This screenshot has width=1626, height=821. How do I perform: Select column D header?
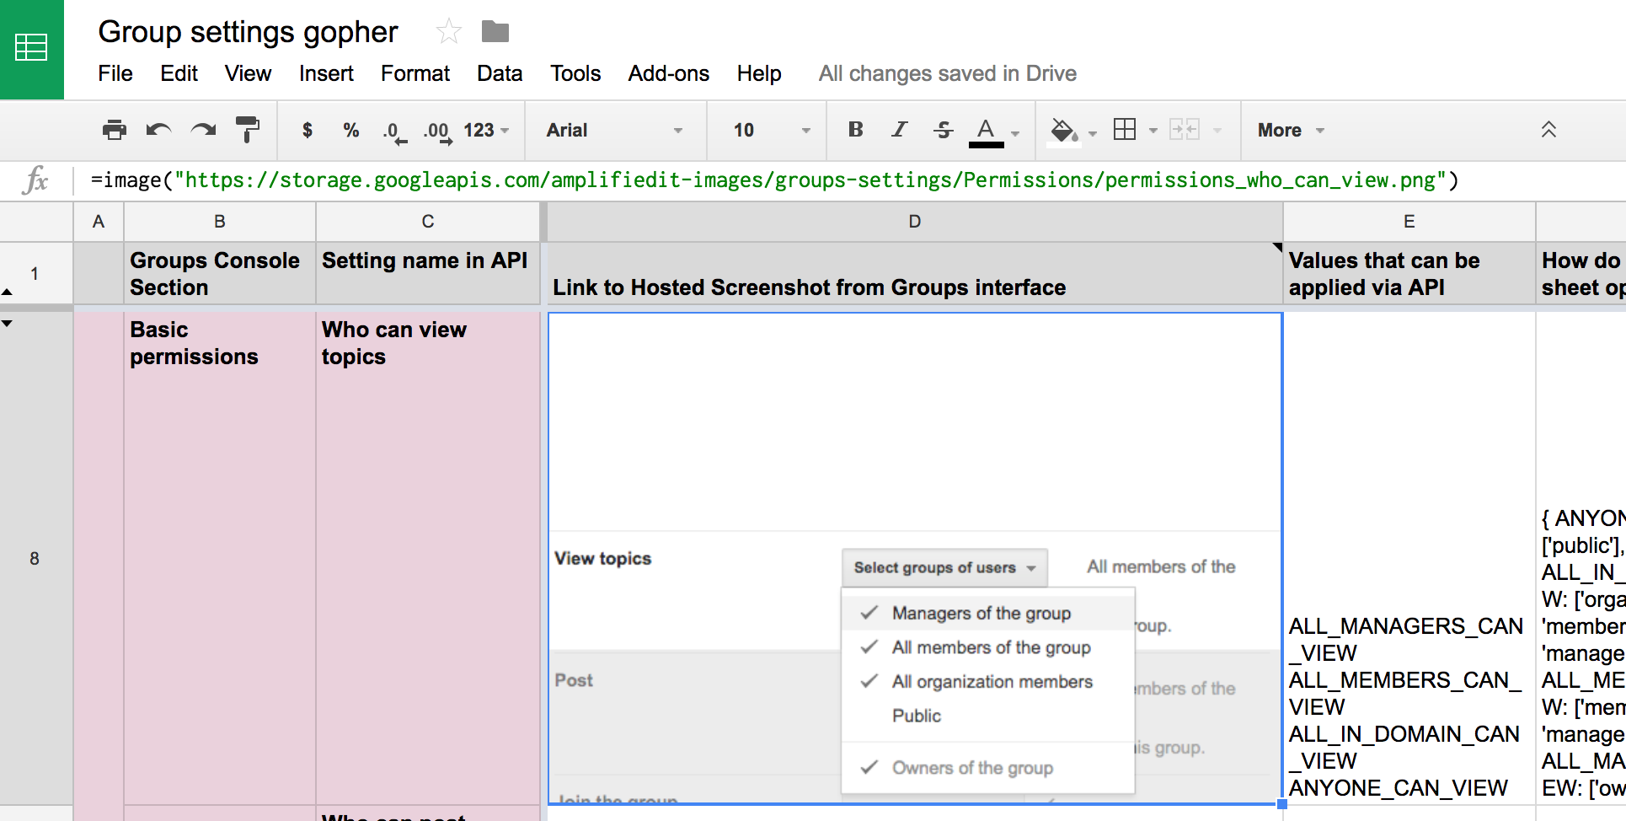click(x=914, y=222)
